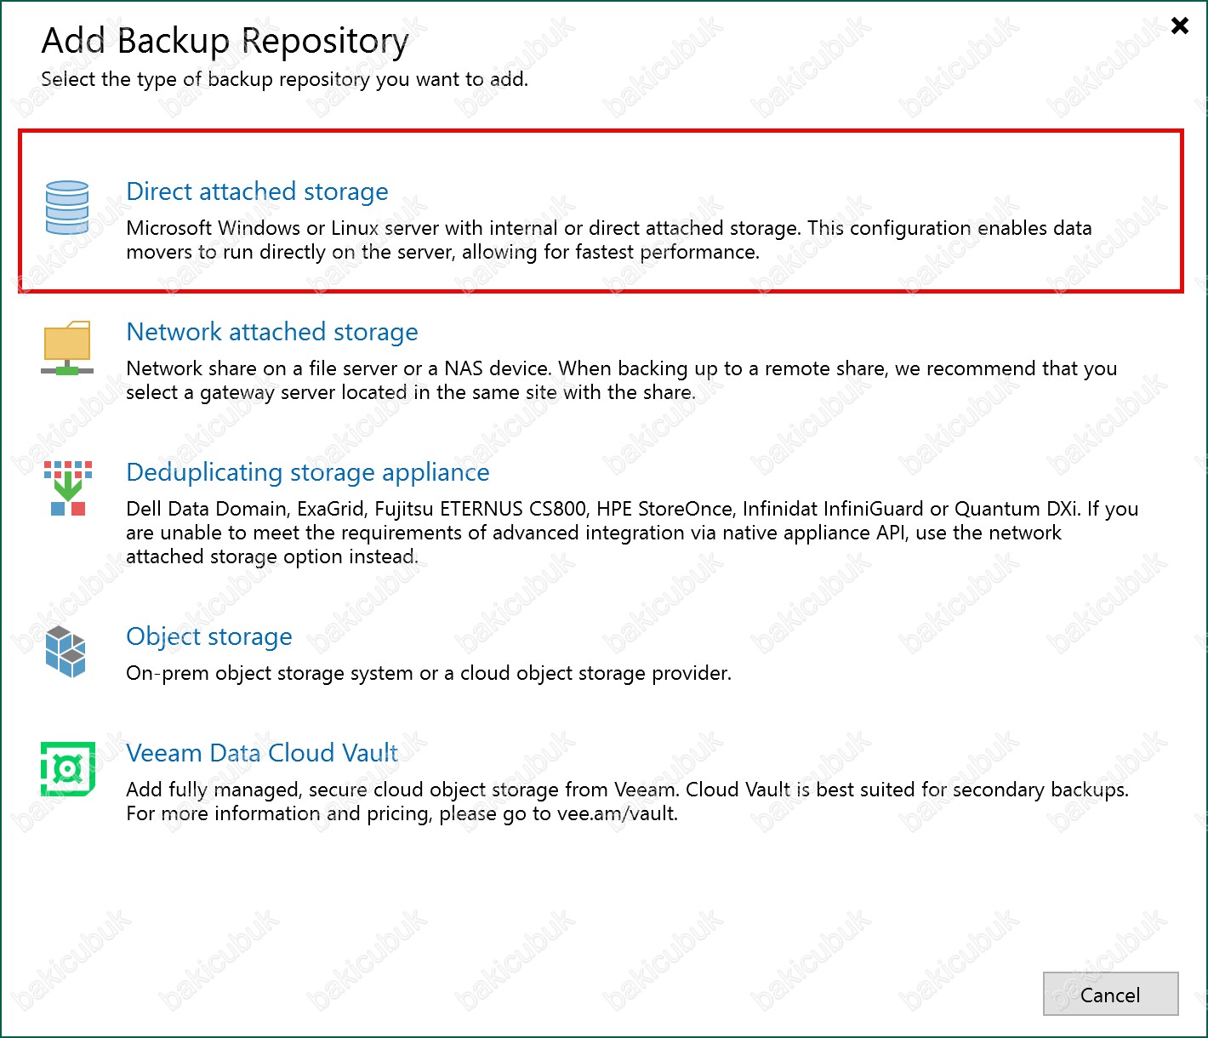Image resolution: width=1208 pixels, height=1038 pixels.
Task: Click the Direct attached storage description text
Action: click(x=609, y=240)
